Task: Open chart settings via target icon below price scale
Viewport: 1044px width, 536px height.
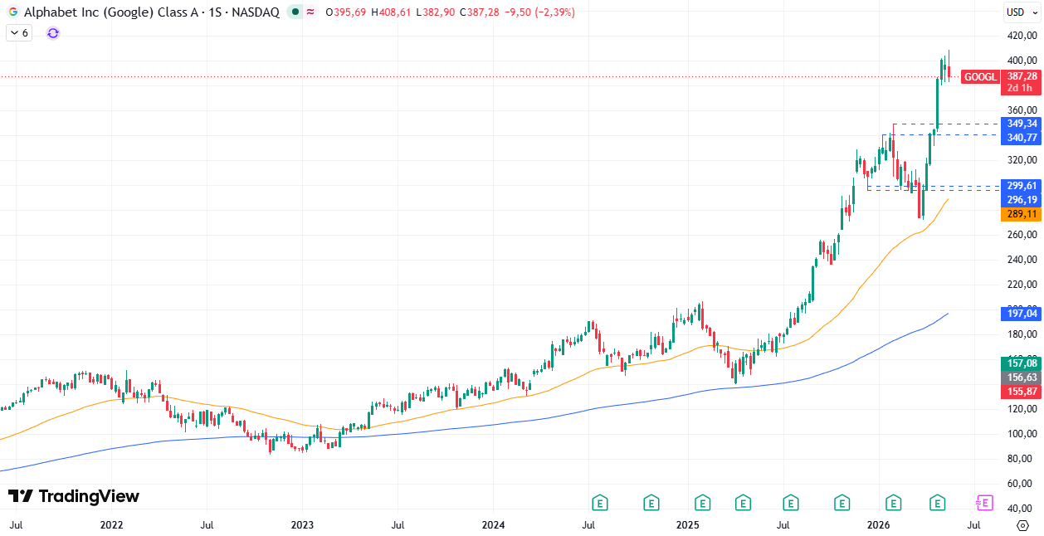Action: (x=1022, y=525)
